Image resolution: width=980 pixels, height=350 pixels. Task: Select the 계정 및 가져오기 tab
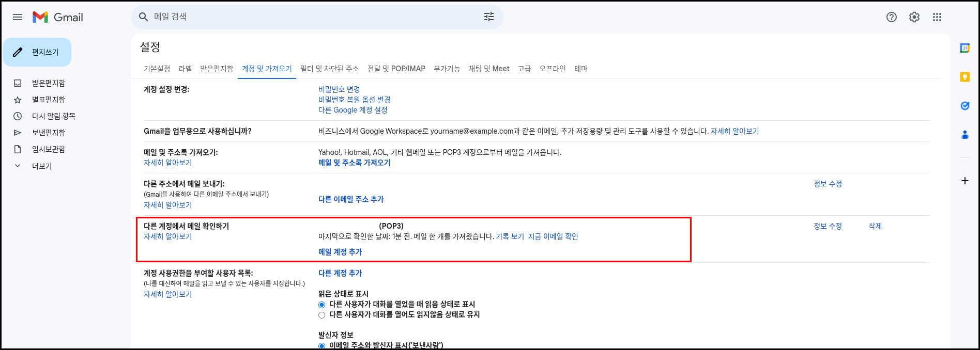coord(267,69)
